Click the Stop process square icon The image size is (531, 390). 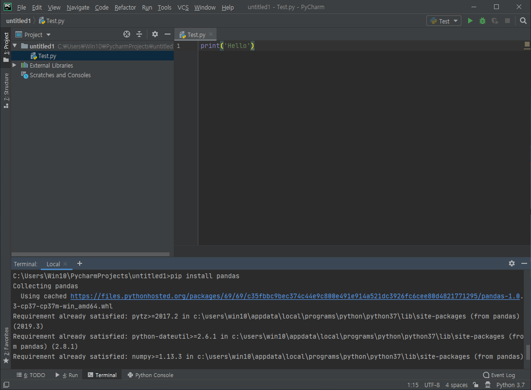coord(507,21)
